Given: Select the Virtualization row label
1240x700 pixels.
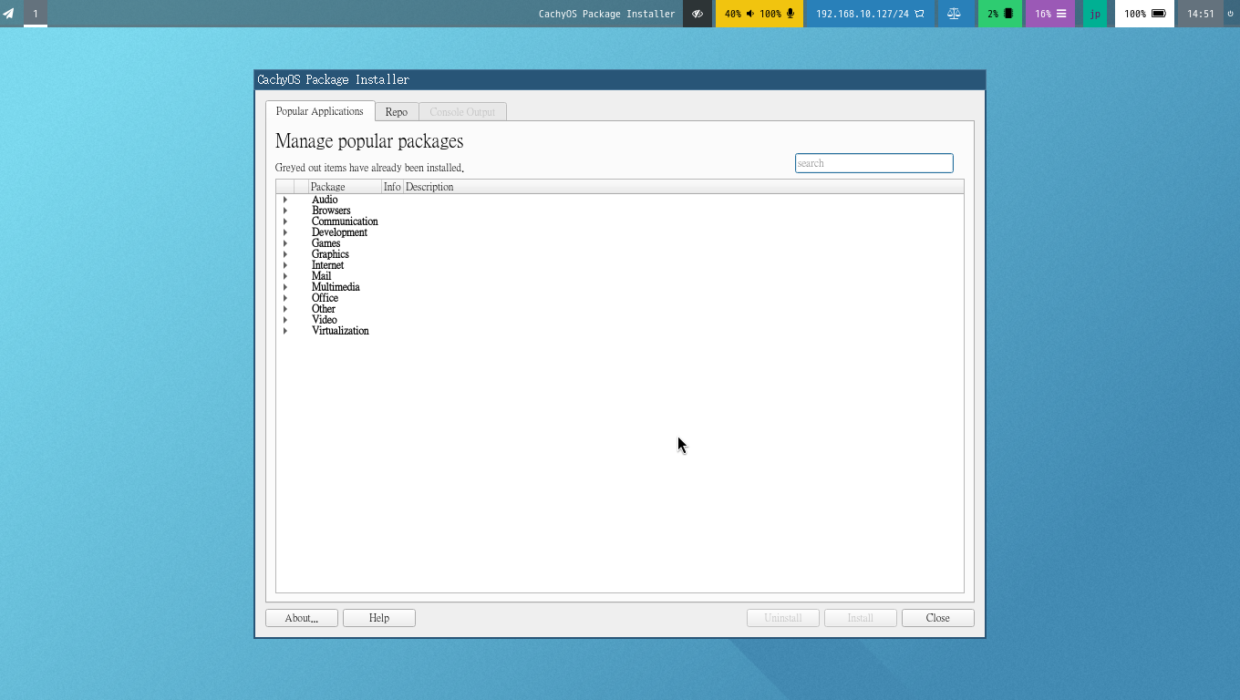Looking at the screenshot, I should click(340, 331).
